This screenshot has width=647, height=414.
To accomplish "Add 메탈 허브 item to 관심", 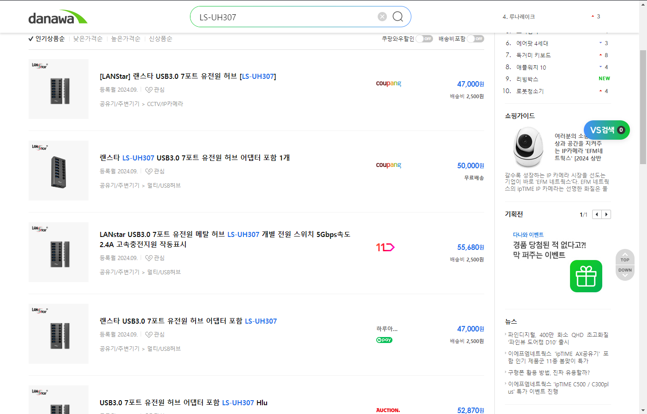I will [155, 258].
